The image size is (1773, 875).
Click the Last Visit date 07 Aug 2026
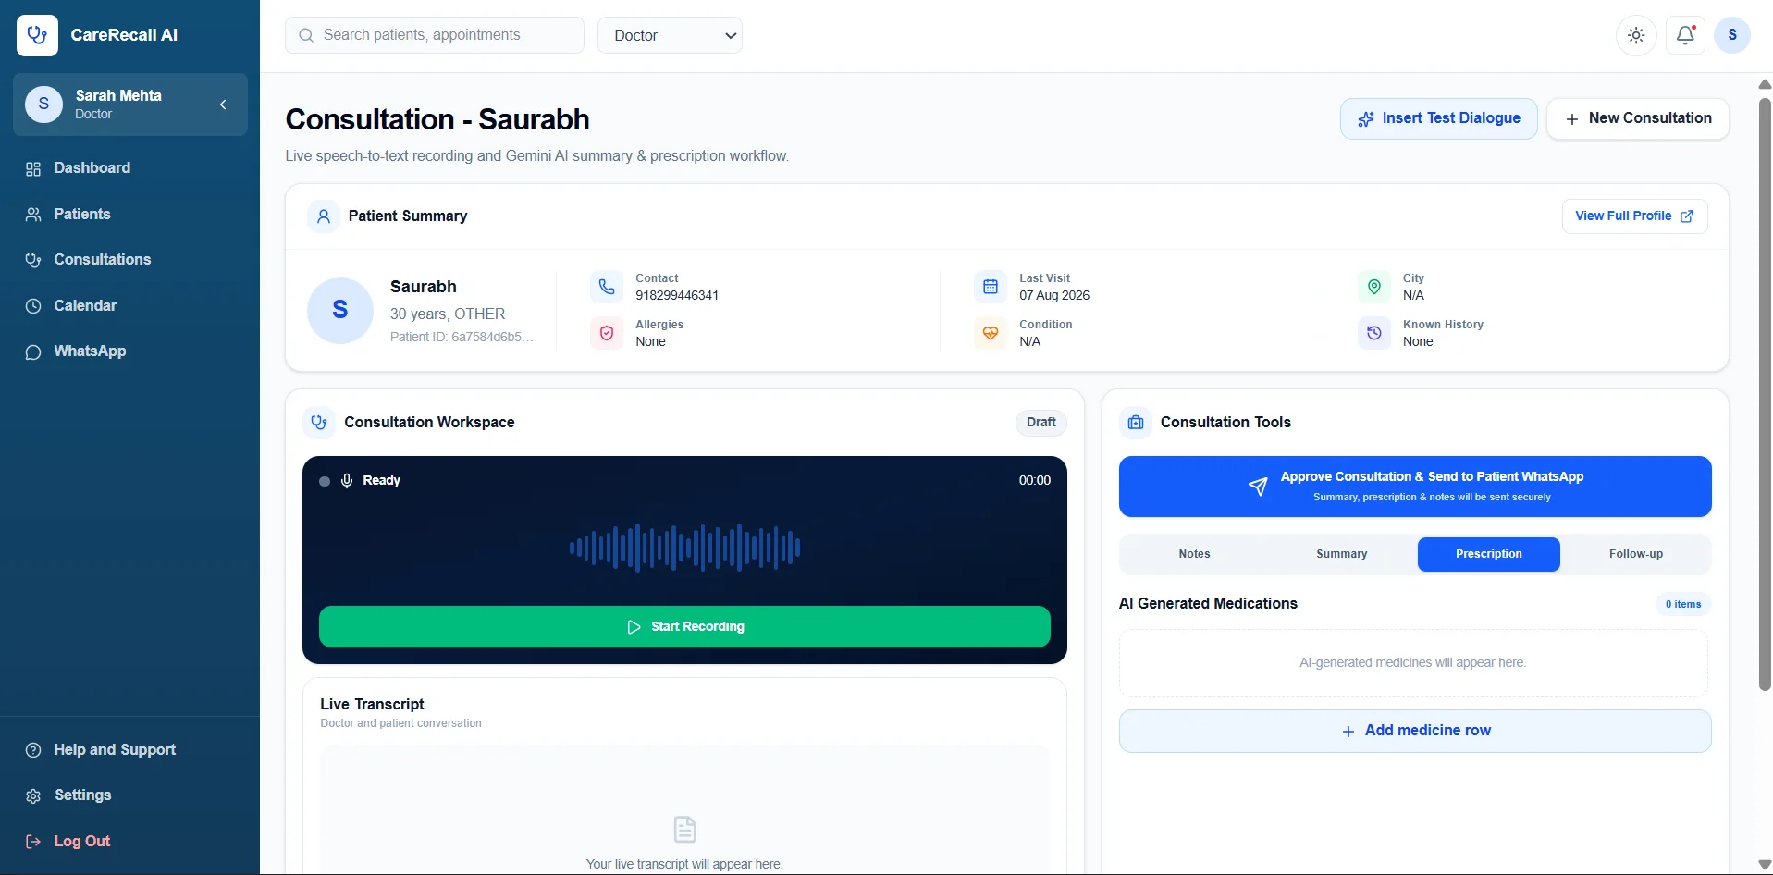1054,295
